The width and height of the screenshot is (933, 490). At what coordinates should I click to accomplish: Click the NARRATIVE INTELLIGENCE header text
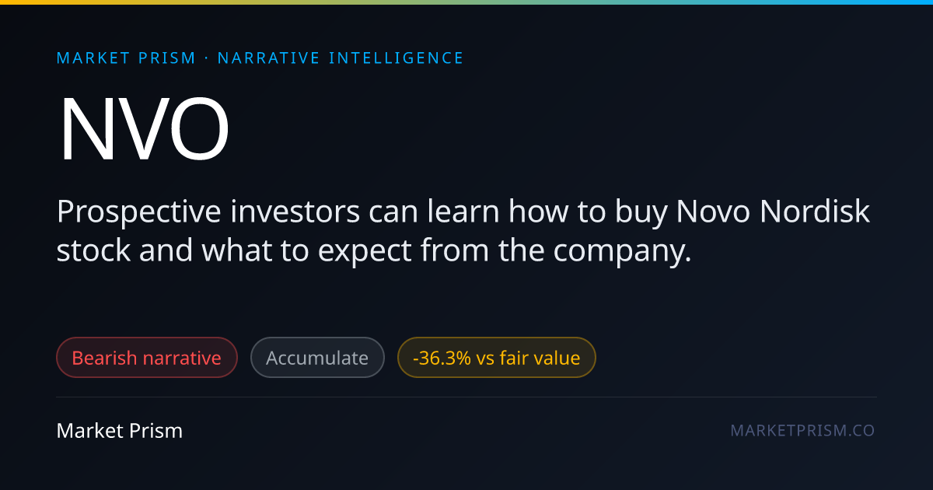point(341,58)
